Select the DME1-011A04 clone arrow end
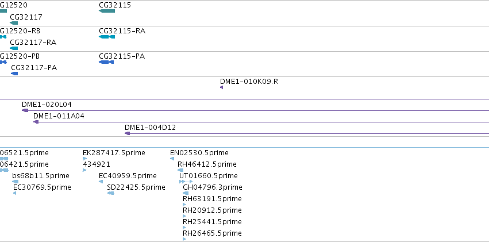The height and width of the screenshot is (242, 489). pos(36,122)
